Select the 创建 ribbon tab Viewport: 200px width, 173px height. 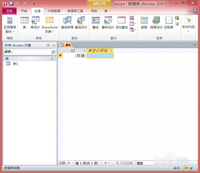(x=38, y=11)
